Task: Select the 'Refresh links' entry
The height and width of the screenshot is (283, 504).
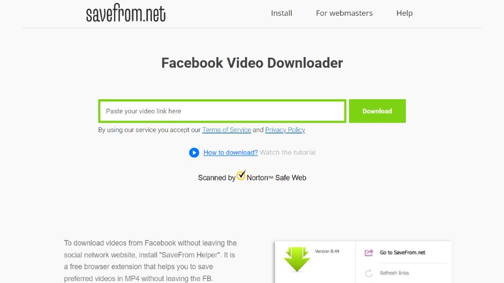Action: point(394,273)
